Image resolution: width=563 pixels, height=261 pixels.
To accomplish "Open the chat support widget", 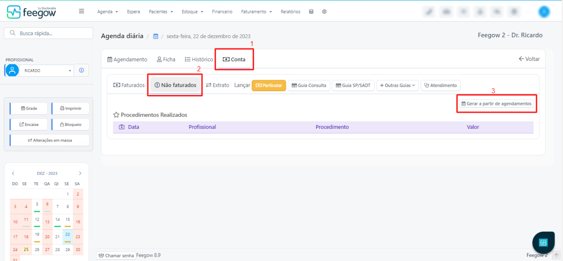I will pos(543,243).
